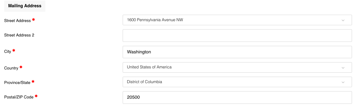Click the red asterisk beside Country label
Image resolution: width=356 pixels, height=107 pixels.
(x=21, y=67)
